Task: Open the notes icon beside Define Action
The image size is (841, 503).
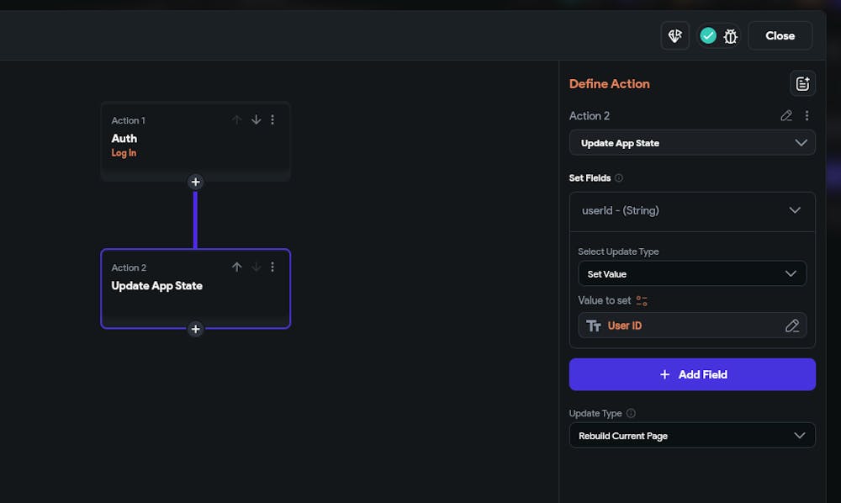Action: coord(802,83)
